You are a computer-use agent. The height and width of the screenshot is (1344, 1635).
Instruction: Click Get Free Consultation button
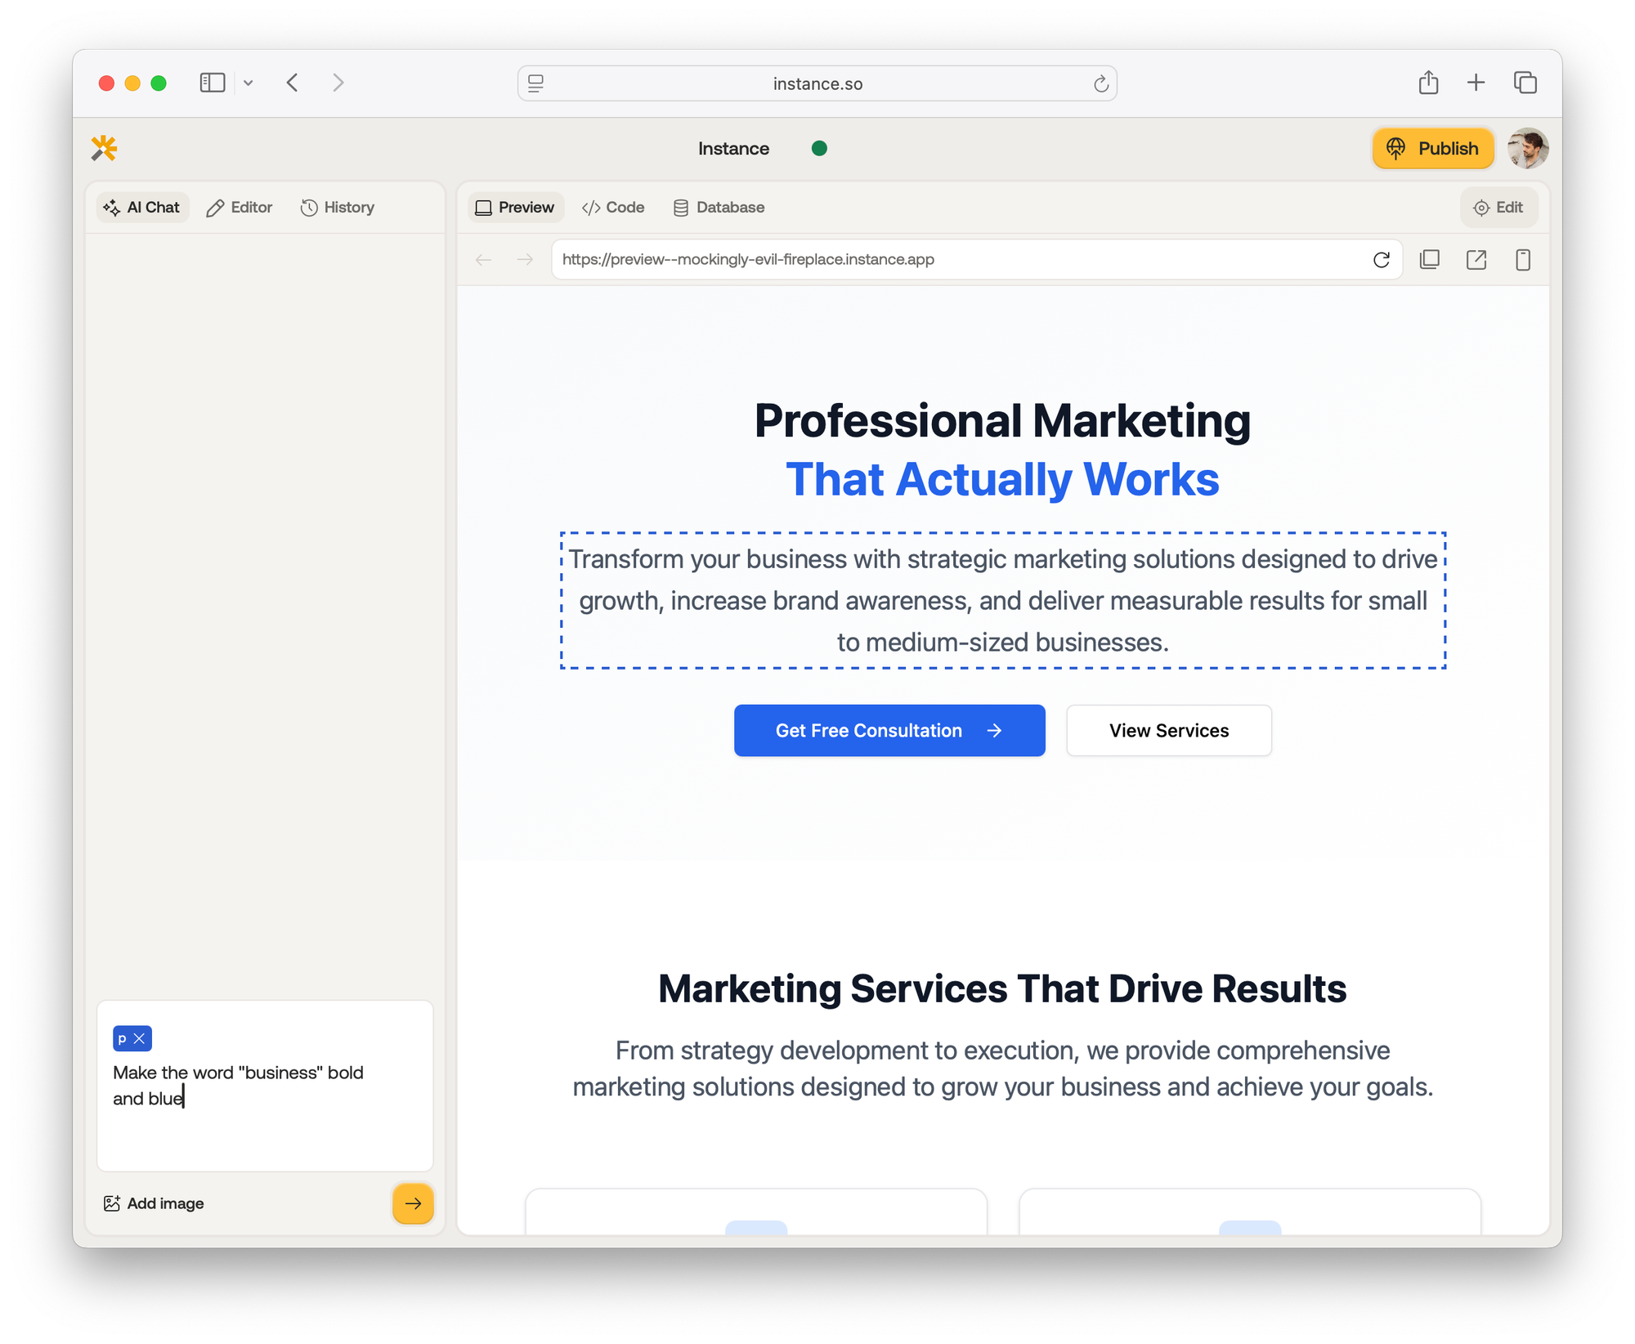pos(889,731)
